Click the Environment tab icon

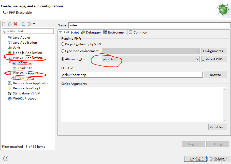tap(105, 32)
